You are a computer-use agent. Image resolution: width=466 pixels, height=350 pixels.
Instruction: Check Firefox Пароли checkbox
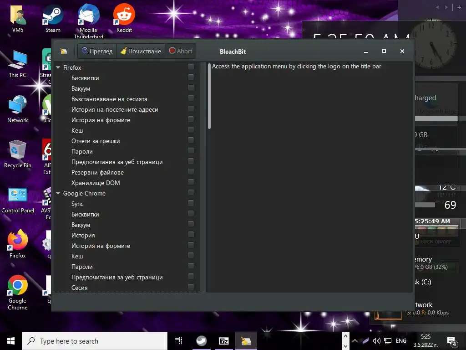[191, 150]
